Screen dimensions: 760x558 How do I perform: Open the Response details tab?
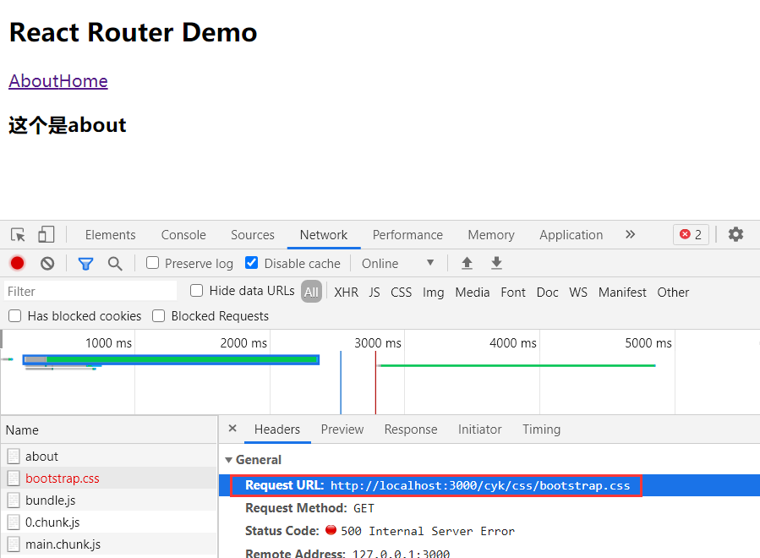point(411,429)
